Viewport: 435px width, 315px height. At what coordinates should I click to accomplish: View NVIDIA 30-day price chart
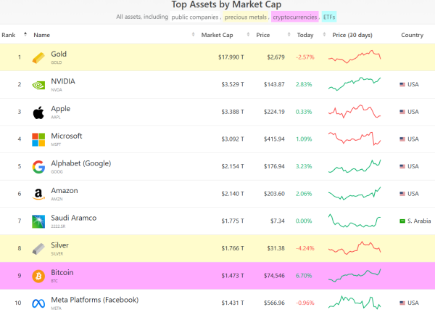[355, 84]
